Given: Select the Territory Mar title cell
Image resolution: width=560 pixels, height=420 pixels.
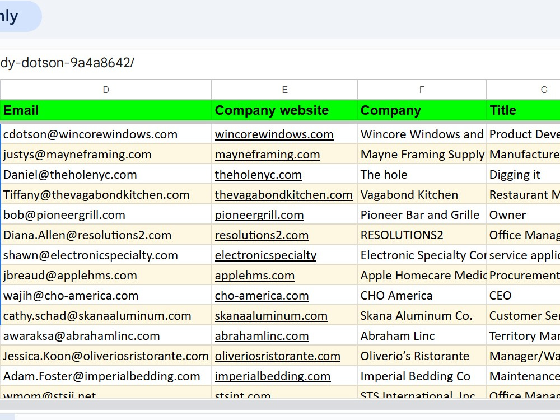Looking at the screenshot, I should pos(523,336).
